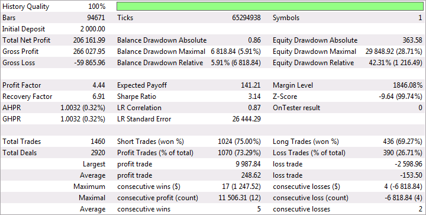Click the Z-Score label
426x215 pixels.
[x=285, y=97]
